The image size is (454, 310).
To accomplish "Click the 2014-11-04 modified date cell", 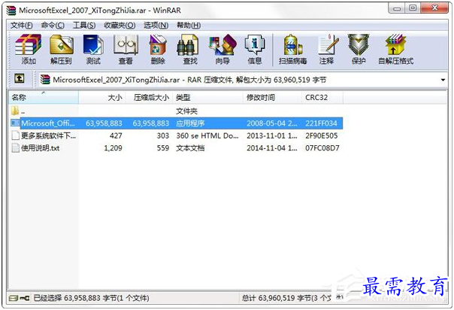I will click(272, 148).
